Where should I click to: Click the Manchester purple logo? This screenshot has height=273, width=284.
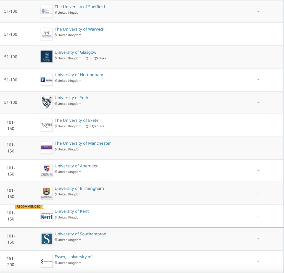pos(47,148)
